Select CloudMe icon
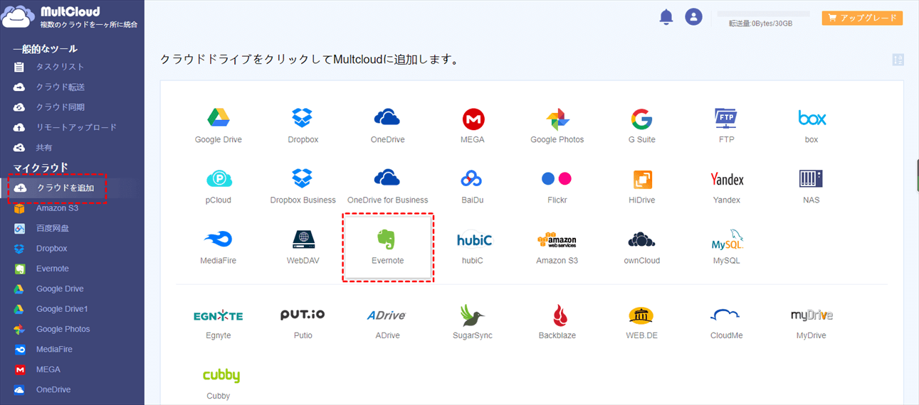919x405 pixels. click(726, 323)
